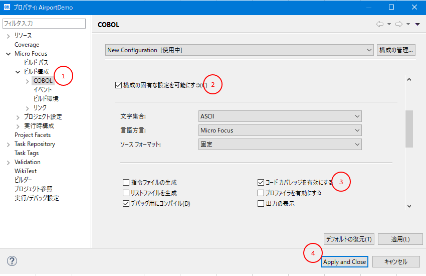This screenshot has width=426, height=276.
Task: Click the COBOL dialog title bar icon
Action: (7, 7)
